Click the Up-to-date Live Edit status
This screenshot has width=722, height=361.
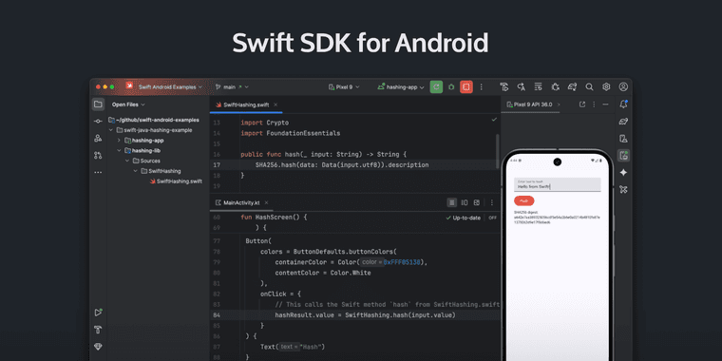pos(464,218)
